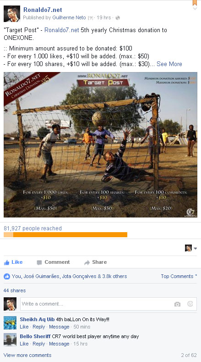Open the Target Post goal image
This screenshot has height=362, width=201.
[x=100, y=145]
